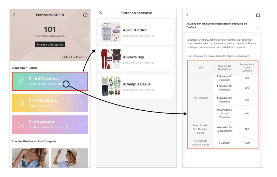Screen dimensions: 277x177
Task: Close the Entrar en concurso screen
Action: pyautogui.click(x=101, y=13)
